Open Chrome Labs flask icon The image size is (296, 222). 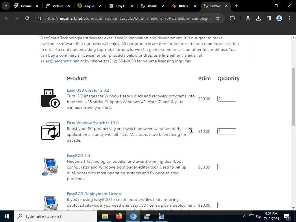tap(248, 18)
